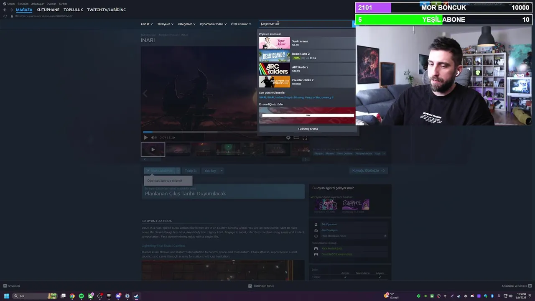Click the Gelişmiş Arama button
The width and height of the screenshot is (535, 301).
(308, 129)
